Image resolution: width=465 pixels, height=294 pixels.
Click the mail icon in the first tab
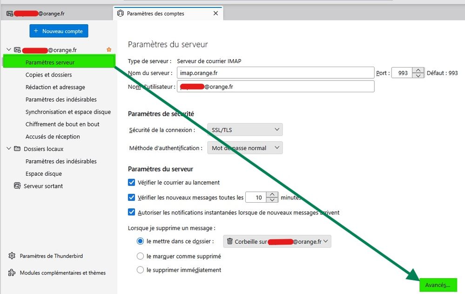10,14
